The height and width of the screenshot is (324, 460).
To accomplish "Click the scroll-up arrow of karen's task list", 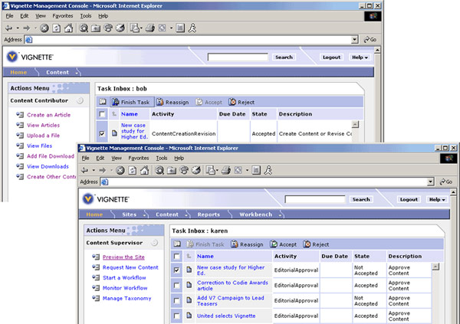I will pos(435,267).
